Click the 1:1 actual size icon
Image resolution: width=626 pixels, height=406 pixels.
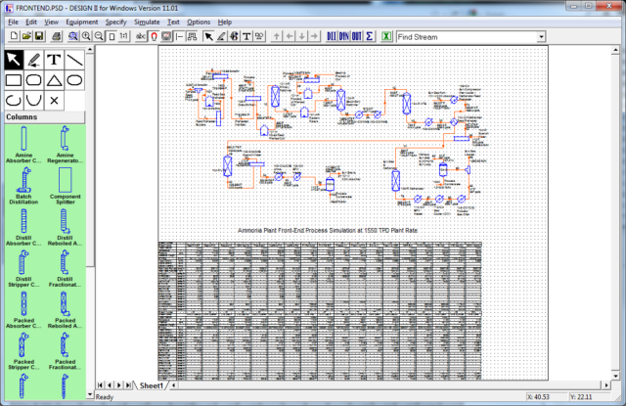(124, 36)
